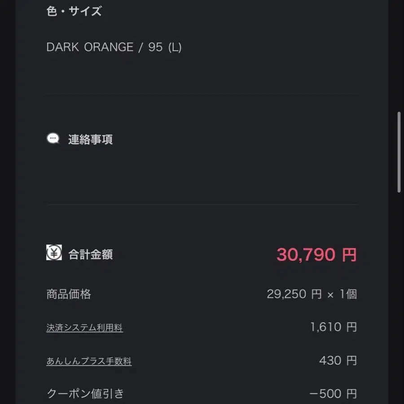Click the DARK ORANGE / 95 (L) variant text
This screenshot has width=404, height=404.
tap(114, 47)
